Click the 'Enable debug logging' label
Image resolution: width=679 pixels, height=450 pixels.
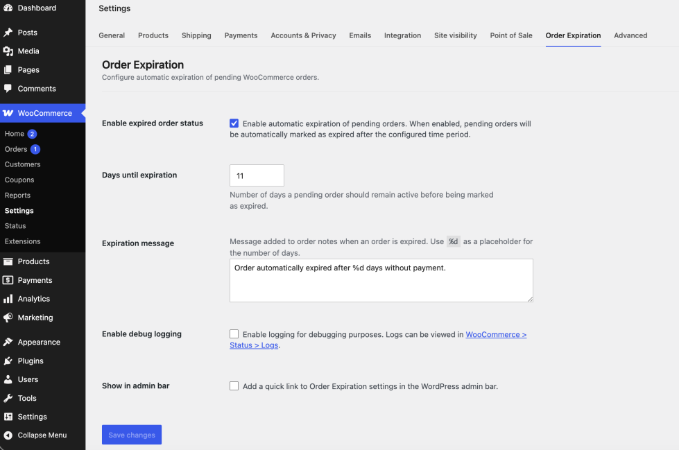141,334
